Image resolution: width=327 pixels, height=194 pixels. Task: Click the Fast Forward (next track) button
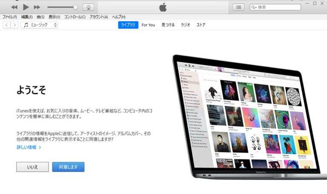tap(37, 7)
